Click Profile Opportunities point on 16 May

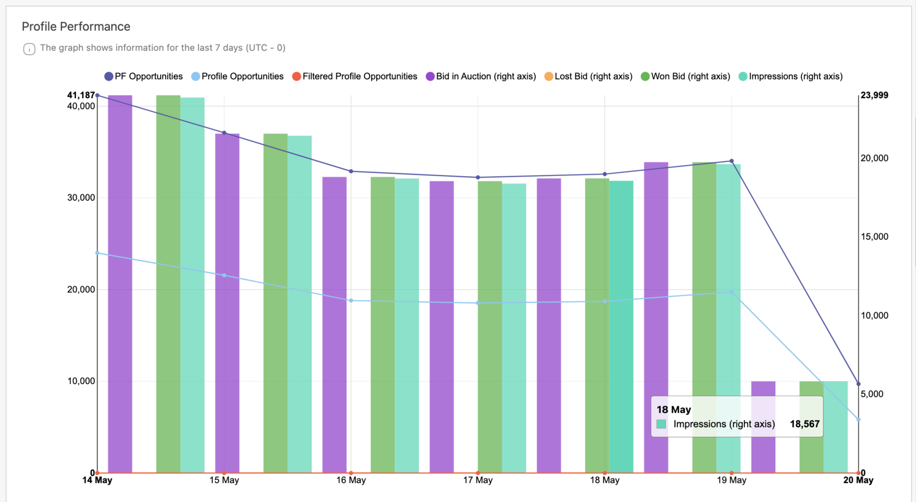[351, 301]
